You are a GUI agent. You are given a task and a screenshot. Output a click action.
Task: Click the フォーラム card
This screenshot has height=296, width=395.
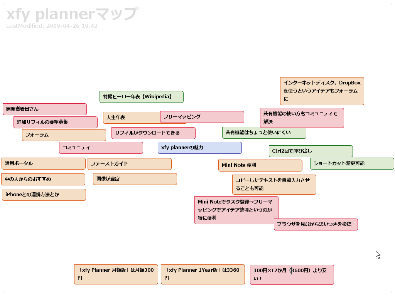point(64,135)
